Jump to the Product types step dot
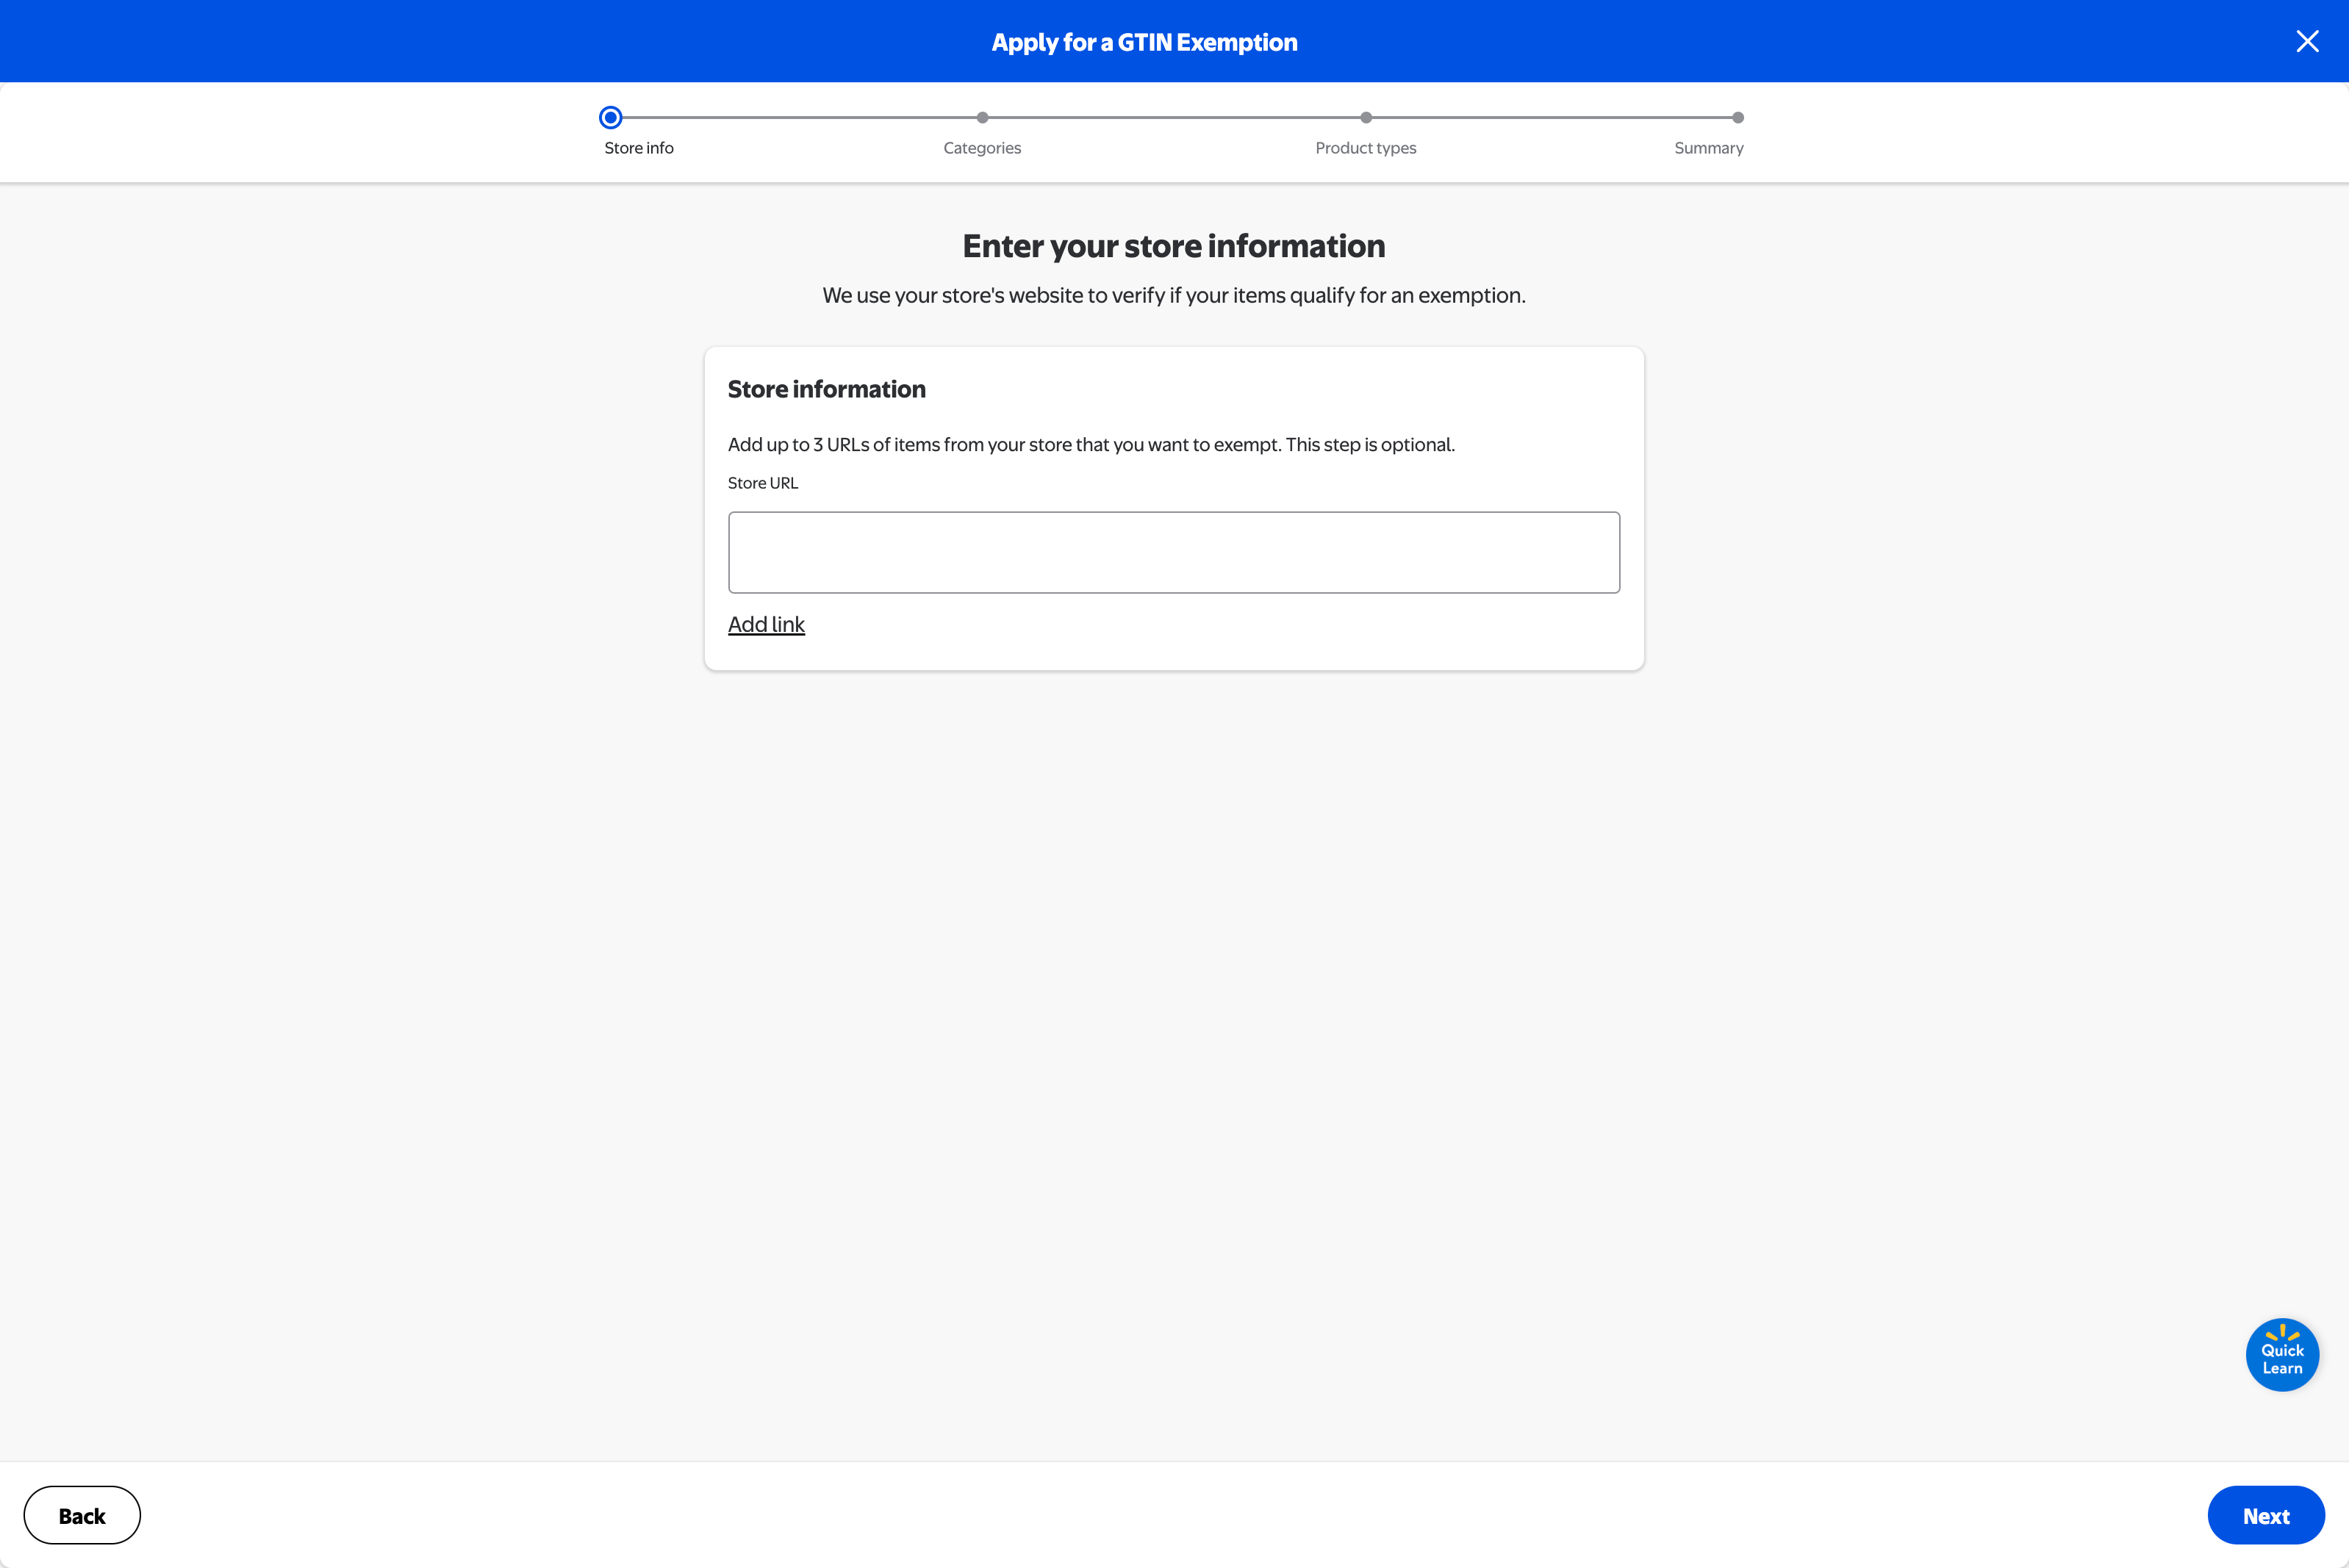 coord(1366,117)
